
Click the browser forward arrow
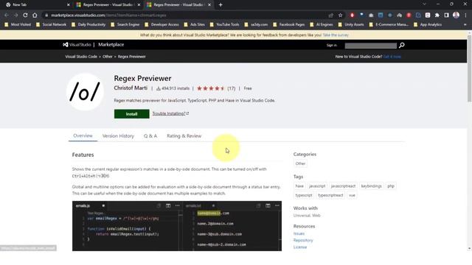click(x=16, y=15)
